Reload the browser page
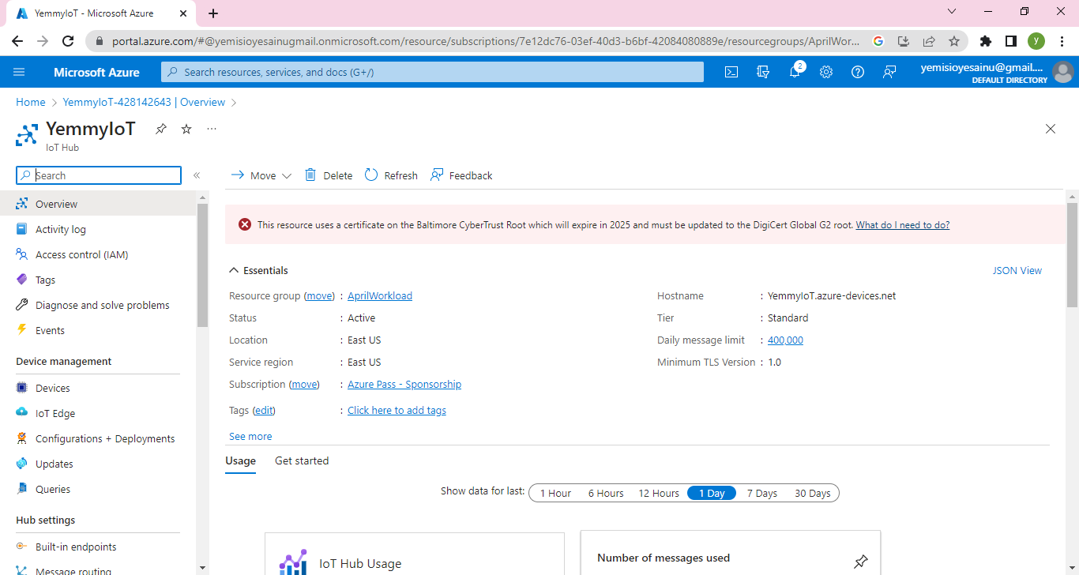The width and height of the screenshot is (1079, 575). pyautogui.click(x=68, y=41)
